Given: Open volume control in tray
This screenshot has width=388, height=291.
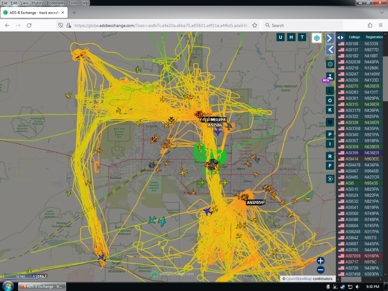Looking at the screenshot, I should [357, 286].
